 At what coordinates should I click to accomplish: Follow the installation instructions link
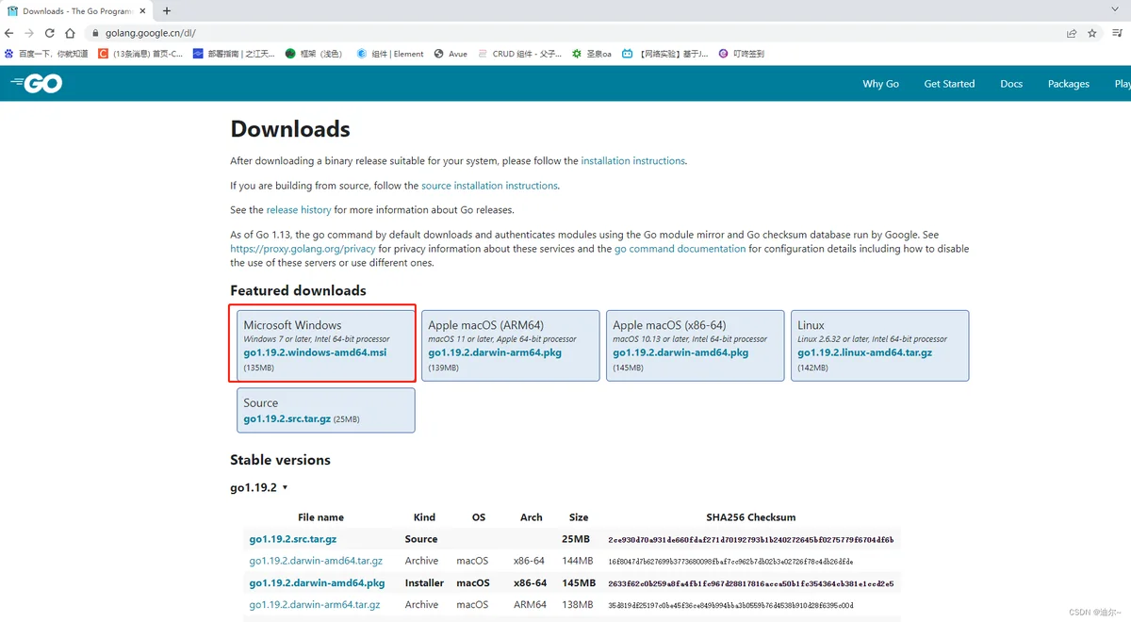click(x=632, y=161)
